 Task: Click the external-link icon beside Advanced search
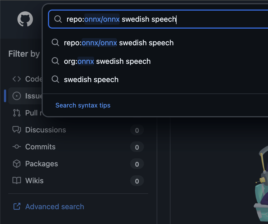point(17,207)
